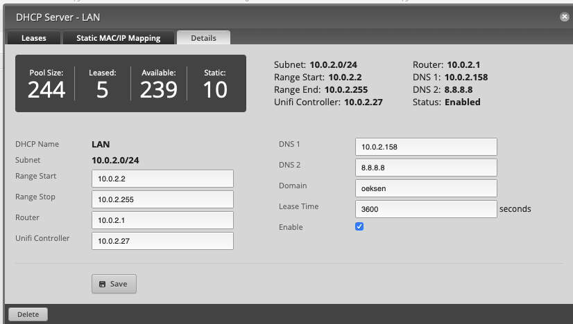
Task: Close the DHCP Server dialog
Action: coord(564,17)
